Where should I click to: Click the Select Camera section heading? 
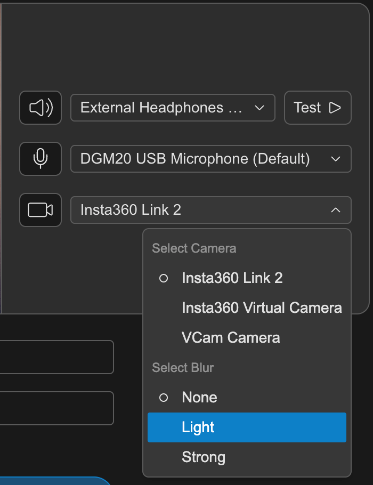[194, 248]
